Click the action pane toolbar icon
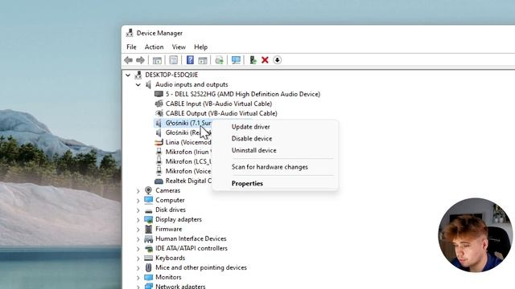Viewport: 515px width, 289px height. (203, 60)
